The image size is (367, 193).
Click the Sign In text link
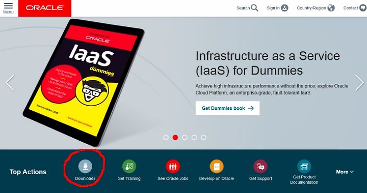(273, 8)
